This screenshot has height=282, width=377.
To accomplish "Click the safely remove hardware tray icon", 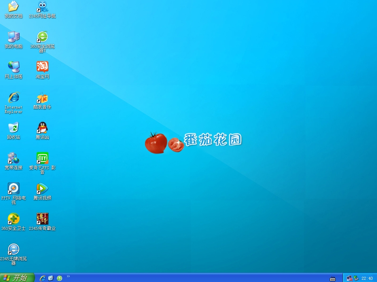I will (356, 278).
